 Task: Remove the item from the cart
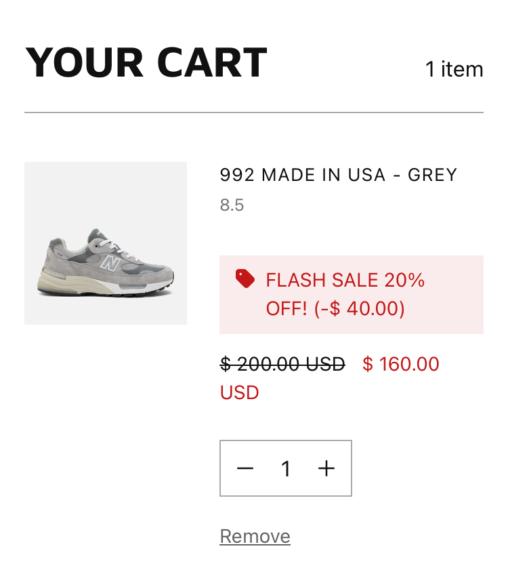coord(255,537)
